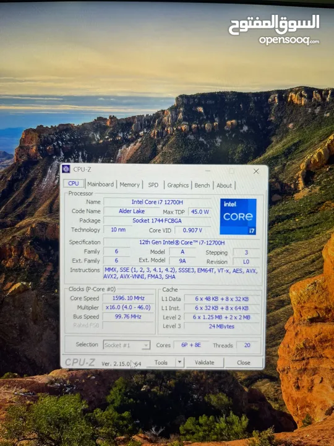The height and width of the screenshot is (446, 334).
Task: Click the Ver. 2.15.0 version text
Action: (x=121, y=364)
